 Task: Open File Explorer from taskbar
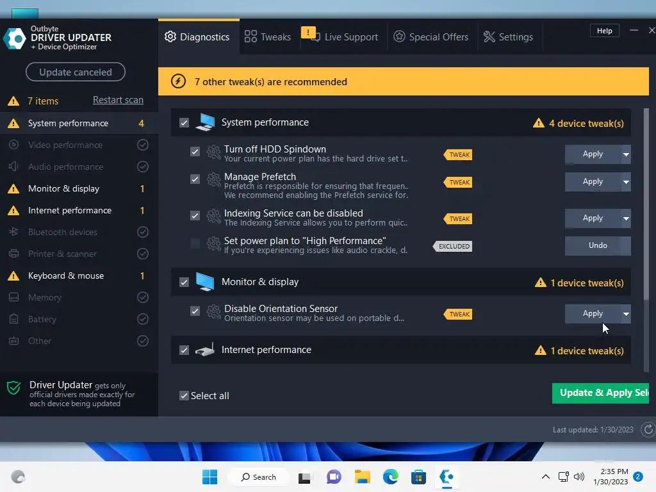pos(363,477)
